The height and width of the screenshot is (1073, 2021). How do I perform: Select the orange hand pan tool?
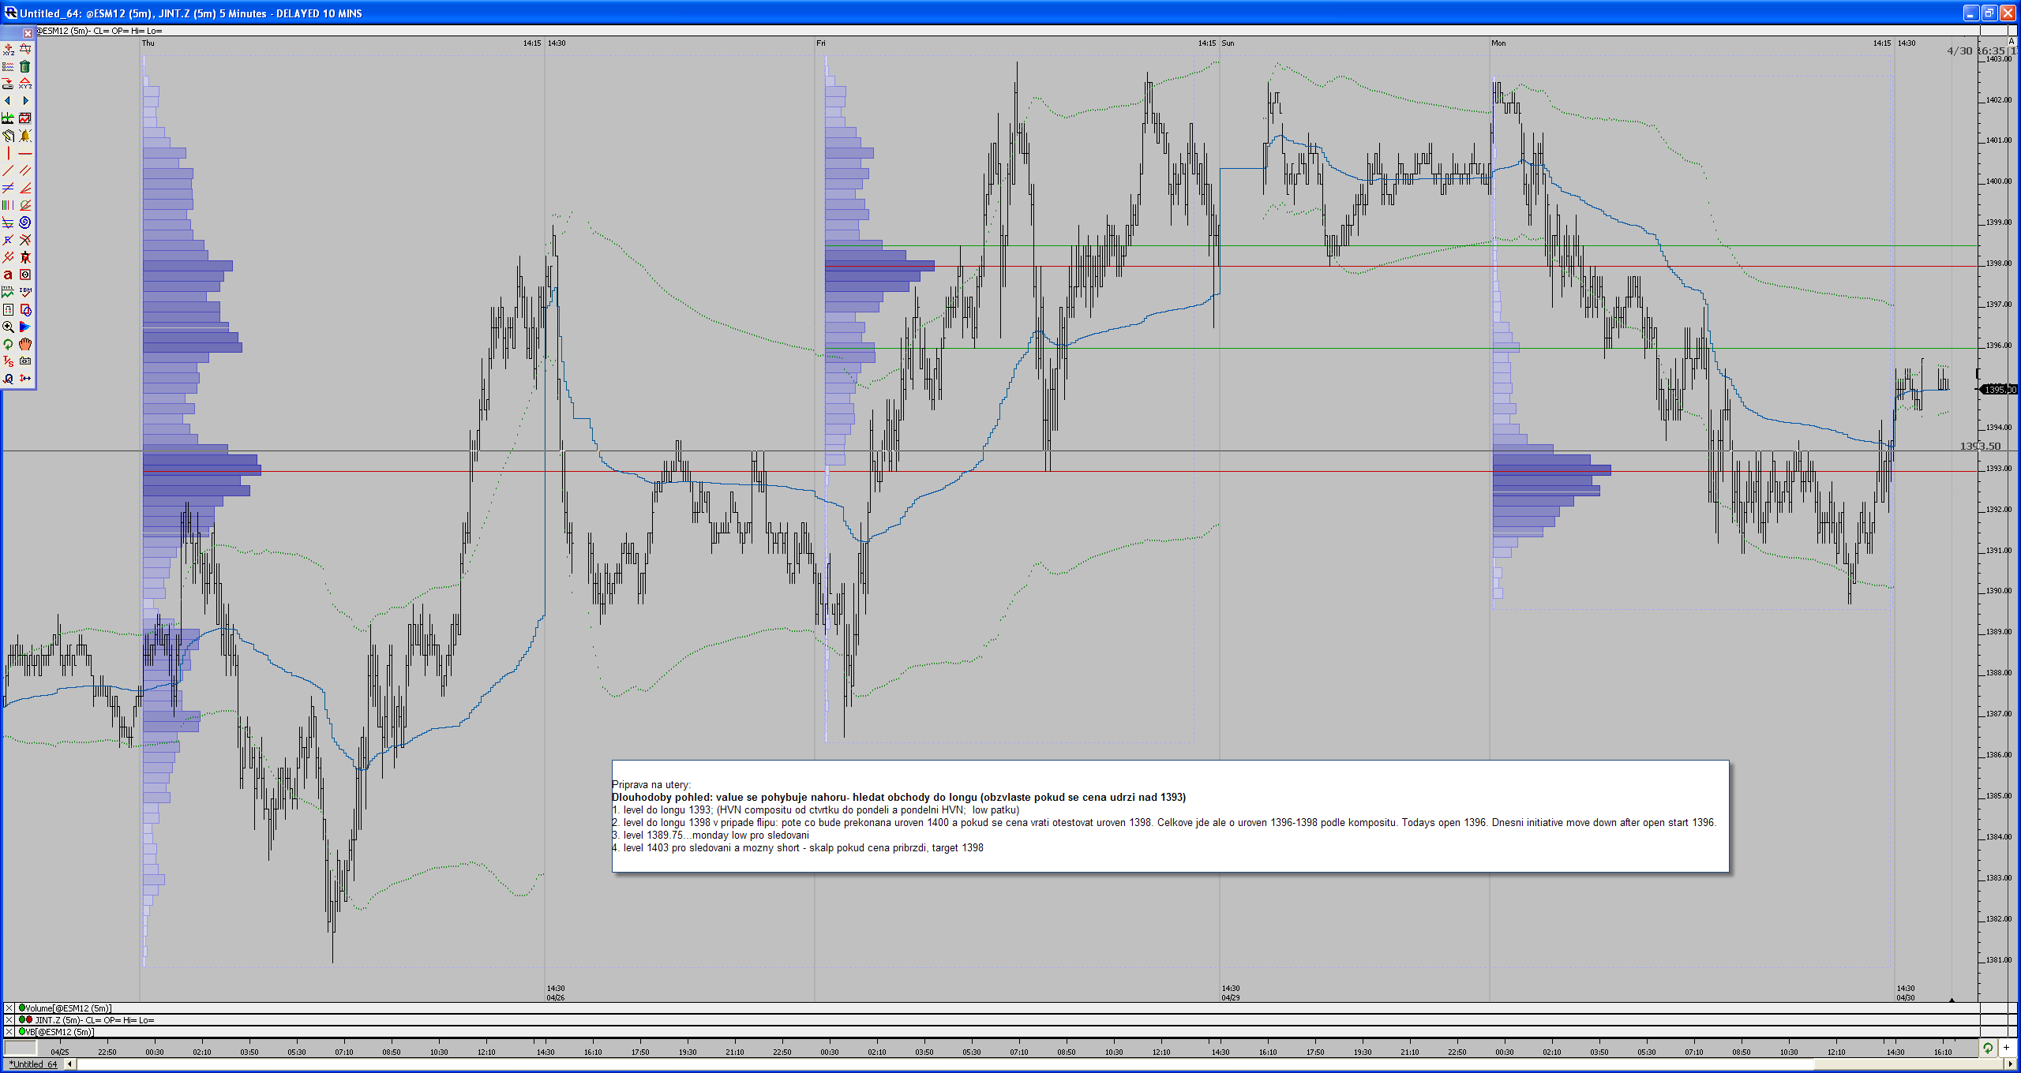pos(25,344)
